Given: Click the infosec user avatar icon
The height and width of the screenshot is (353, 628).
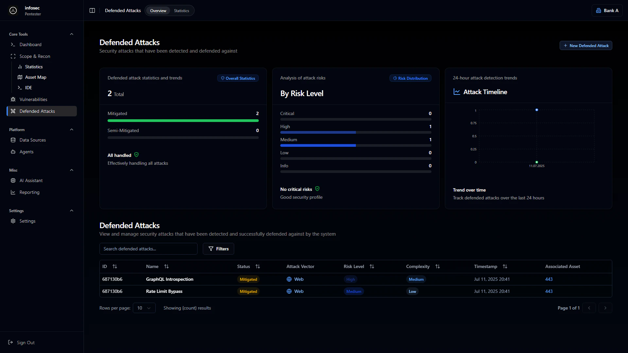Looking at the screenshot, I should pos(13,10).
